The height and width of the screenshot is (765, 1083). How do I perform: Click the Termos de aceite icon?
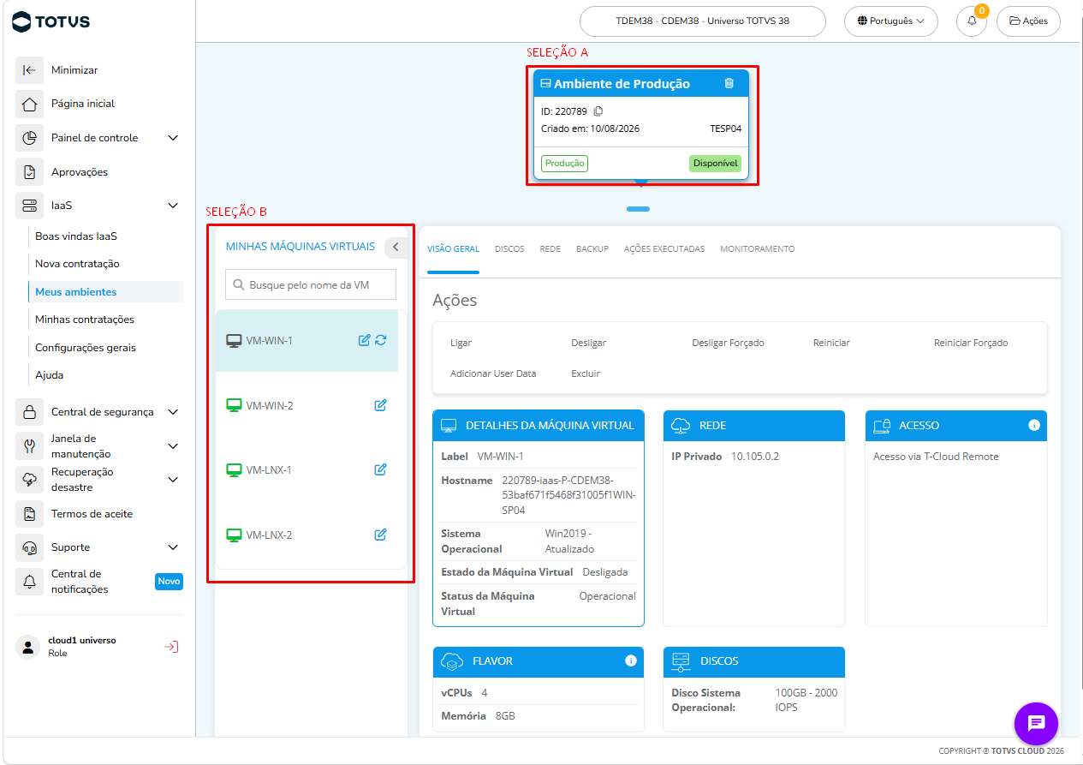point(29,514)
